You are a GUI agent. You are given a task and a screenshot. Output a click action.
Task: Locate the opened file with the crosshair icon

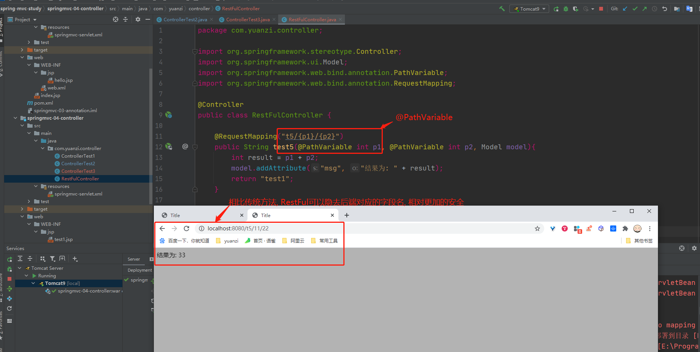[116, 19]
